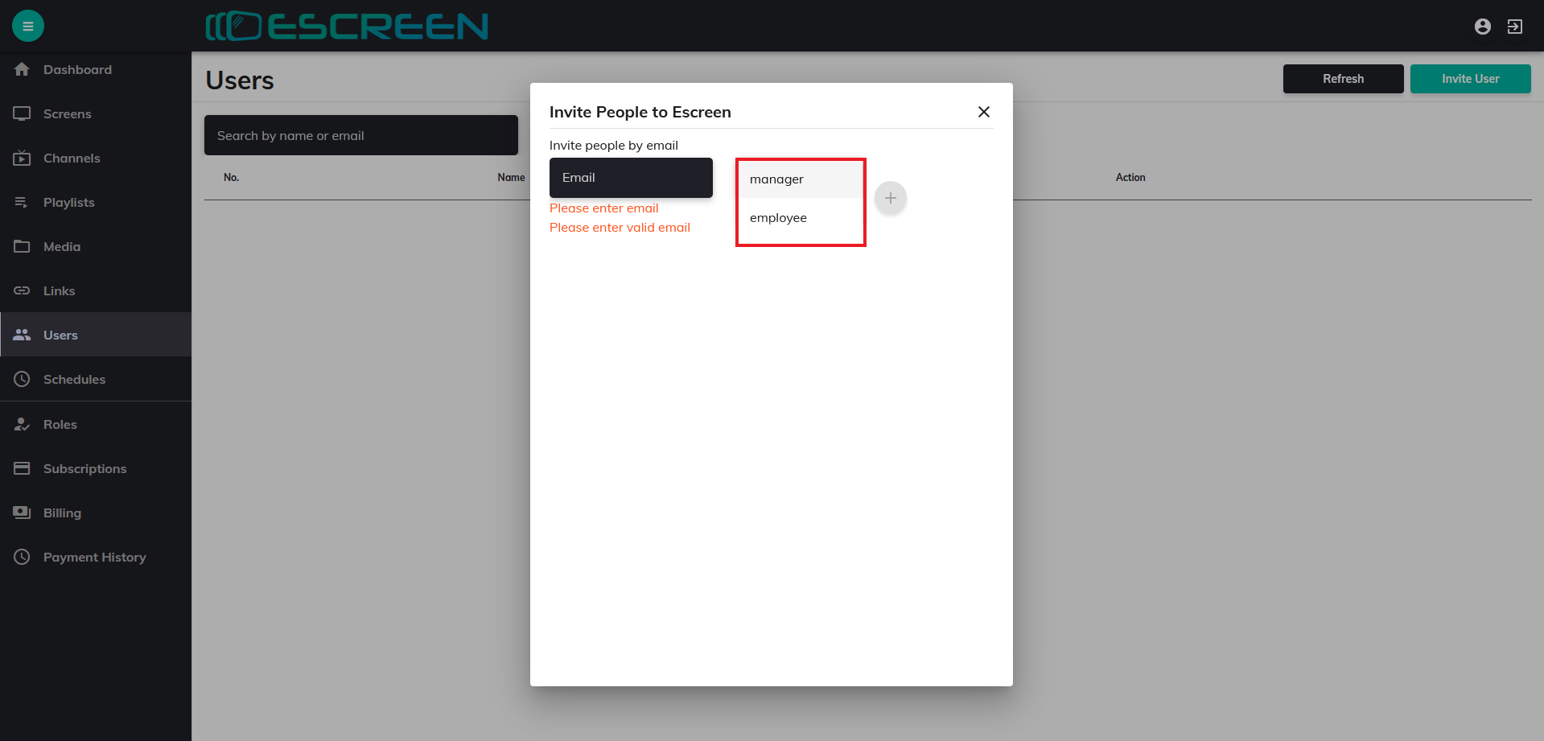The image size is (1544, 741).
Task: Go to Links page
Action: pyautogui.click(x=59, y=291)
